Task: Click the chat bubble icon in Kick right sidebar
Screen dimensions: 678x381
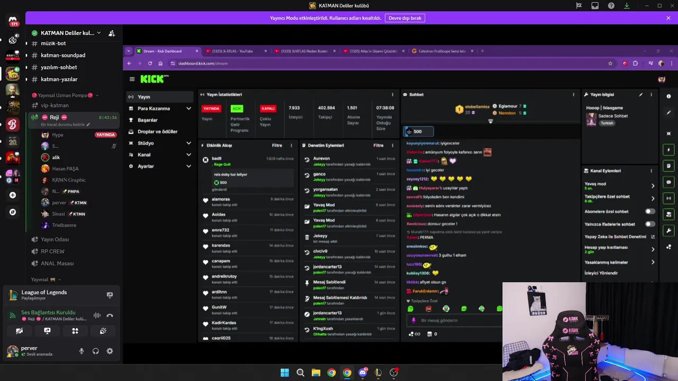Action: (668, 182)
